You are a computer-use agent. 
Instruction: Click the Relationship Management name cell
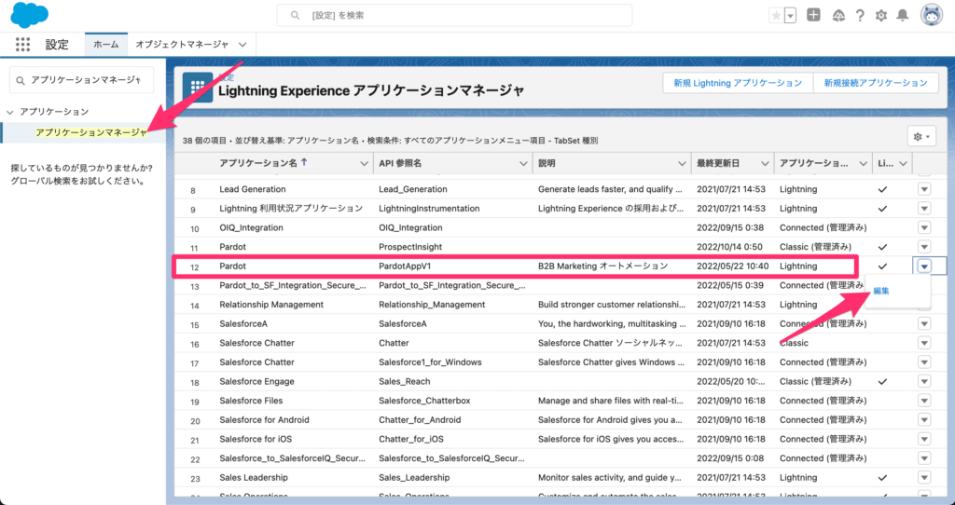pyautogui.click(x=271, y=305)
